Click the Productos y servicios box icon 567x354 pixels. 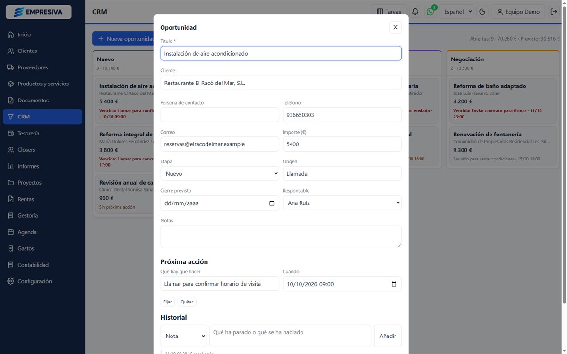pos(10,84)
